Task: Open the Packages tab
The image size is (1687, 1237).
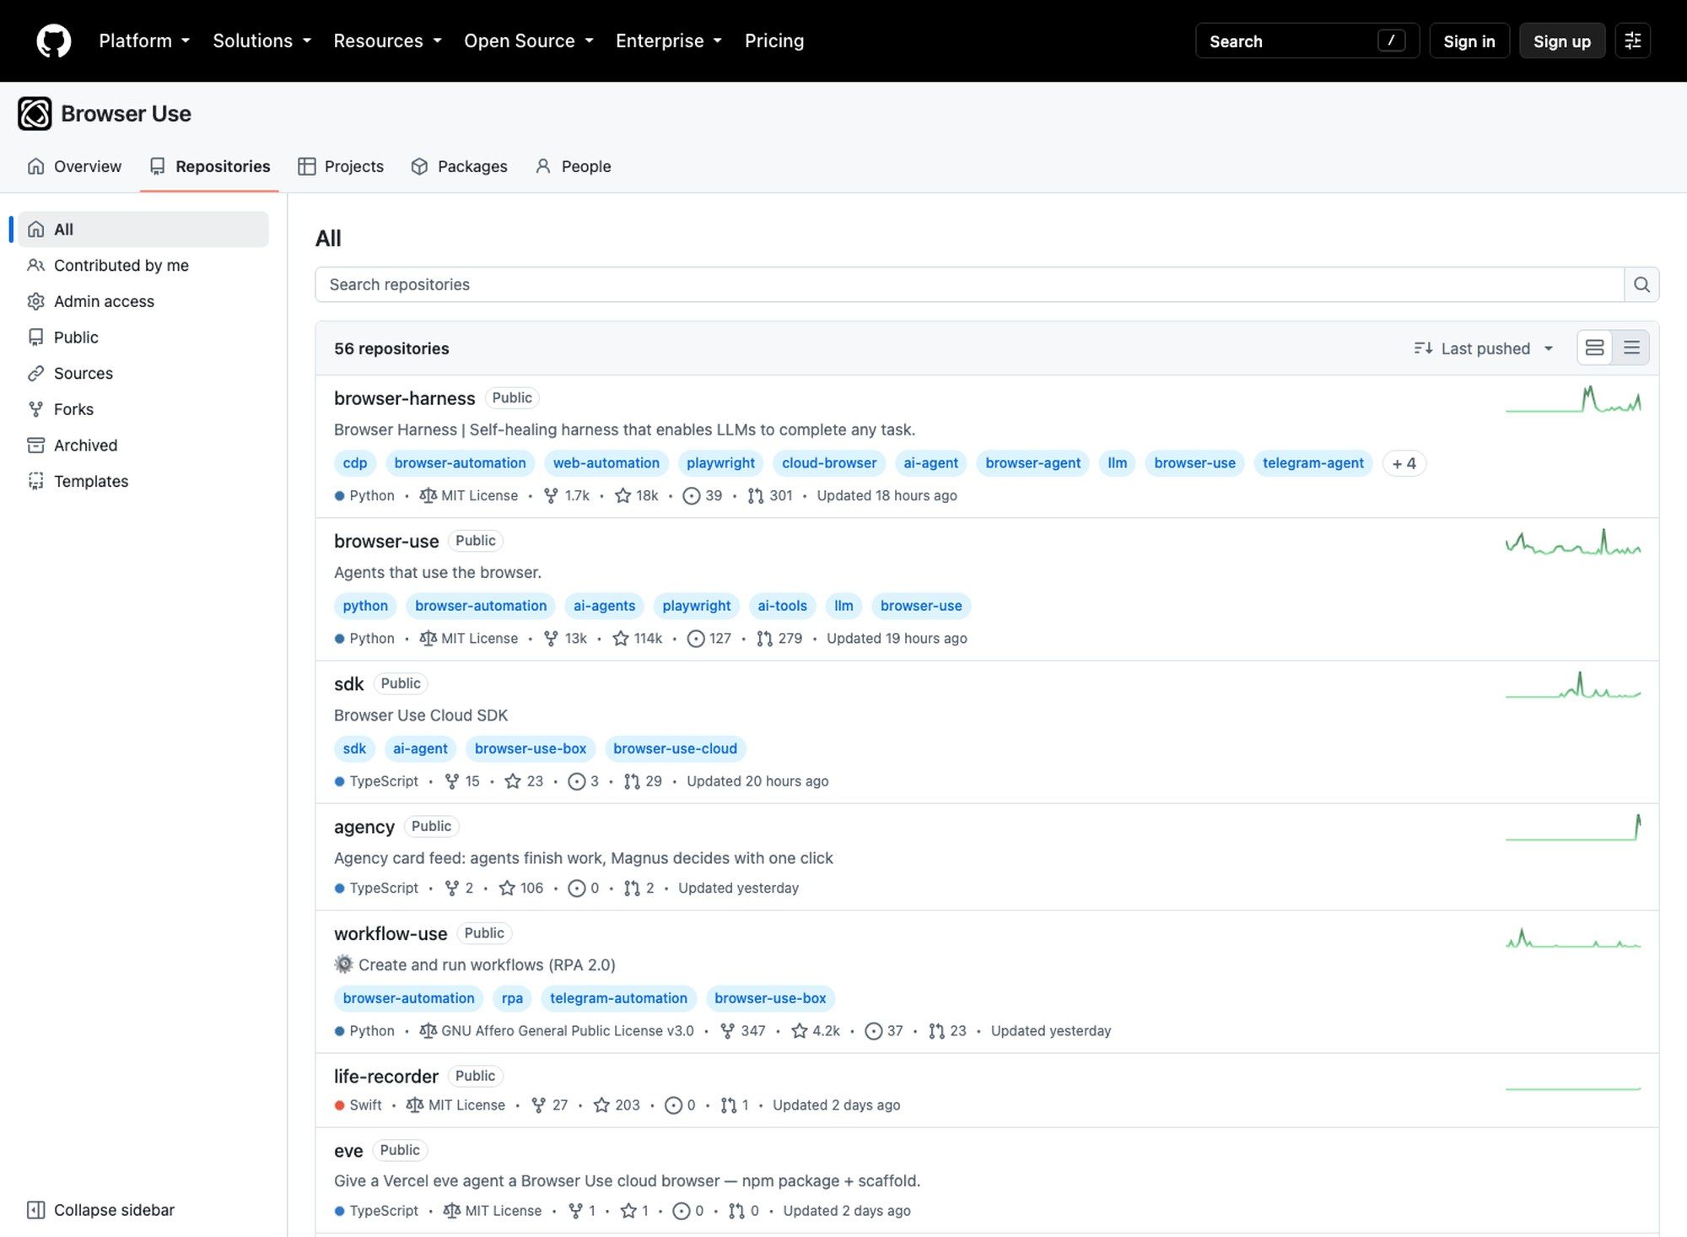Action: [x=460, y=166]
